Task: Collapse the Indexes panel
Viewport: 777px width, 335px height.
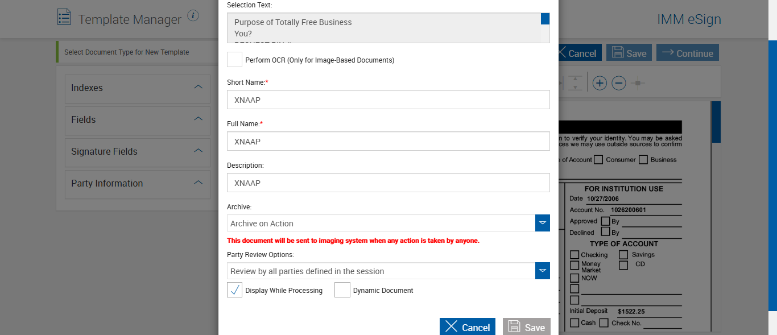Action: [198, 88]
